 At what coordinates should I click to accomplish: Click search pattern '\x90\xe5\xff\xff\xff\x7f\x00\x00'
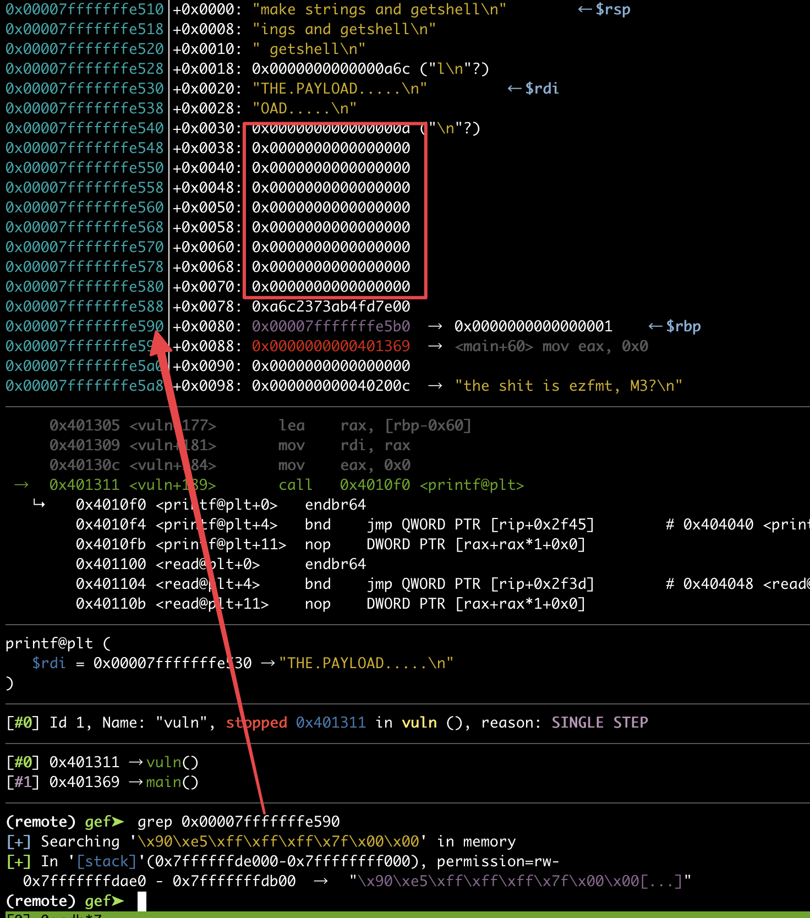point(278,841)
